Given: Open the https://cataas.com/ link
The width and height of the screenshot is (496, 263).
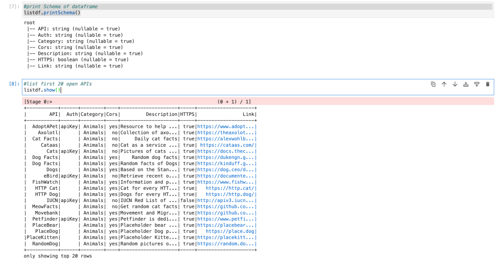Looking at the screenshot, I should coord(227,145).
